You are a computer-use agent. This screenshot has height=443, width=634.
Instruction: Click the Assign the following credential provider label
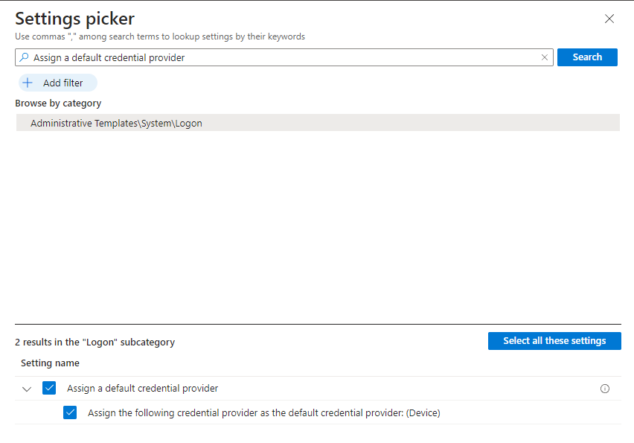point(263,412)
